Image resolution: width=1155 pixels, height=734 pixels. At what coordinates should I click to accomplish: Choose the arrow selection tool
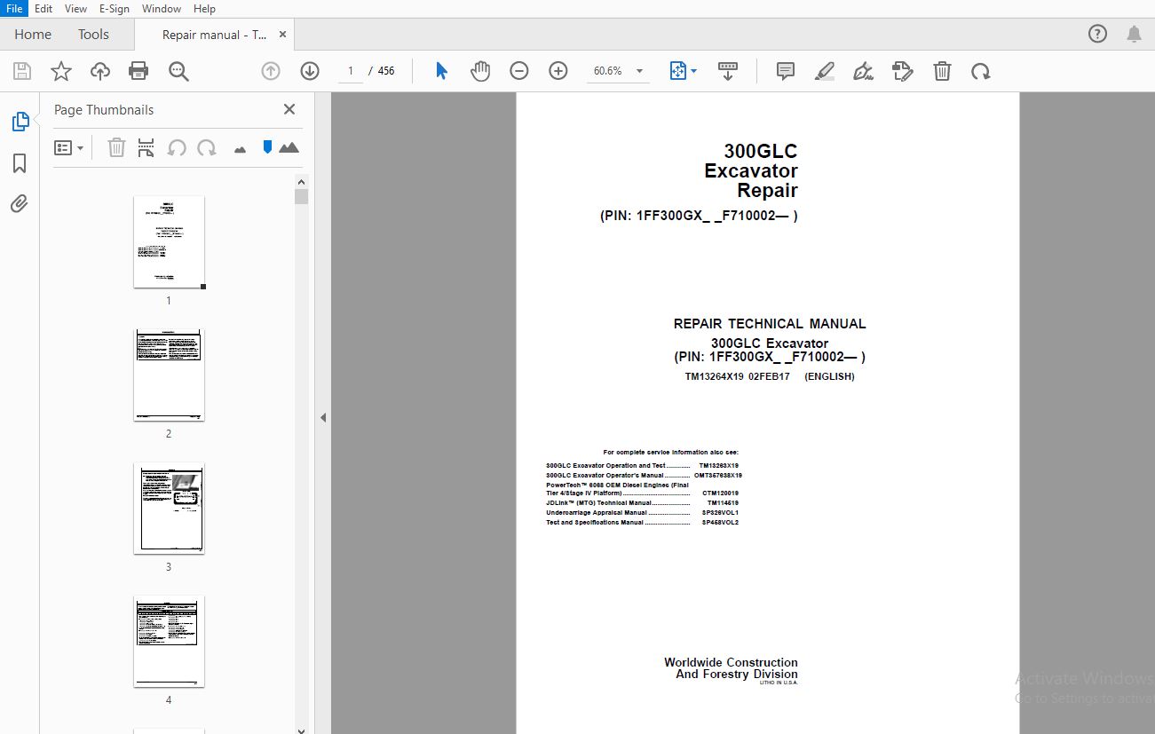(x=441, y=71)
